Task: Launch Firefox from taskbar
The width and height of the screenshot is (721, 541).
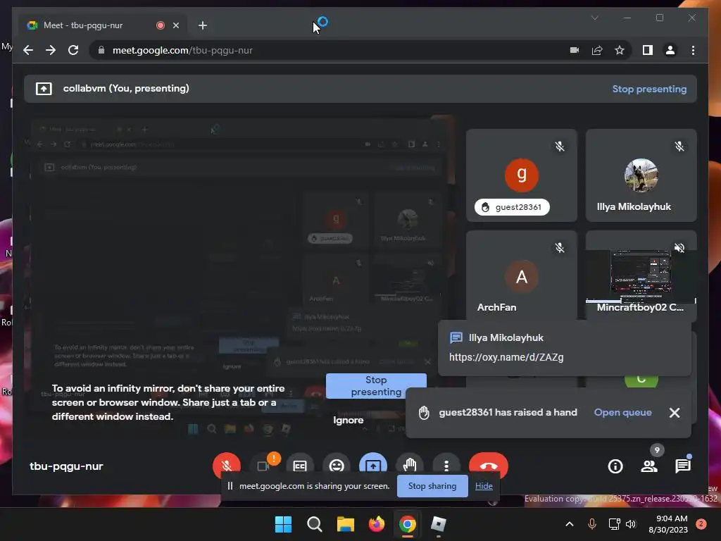Action: 377,524
